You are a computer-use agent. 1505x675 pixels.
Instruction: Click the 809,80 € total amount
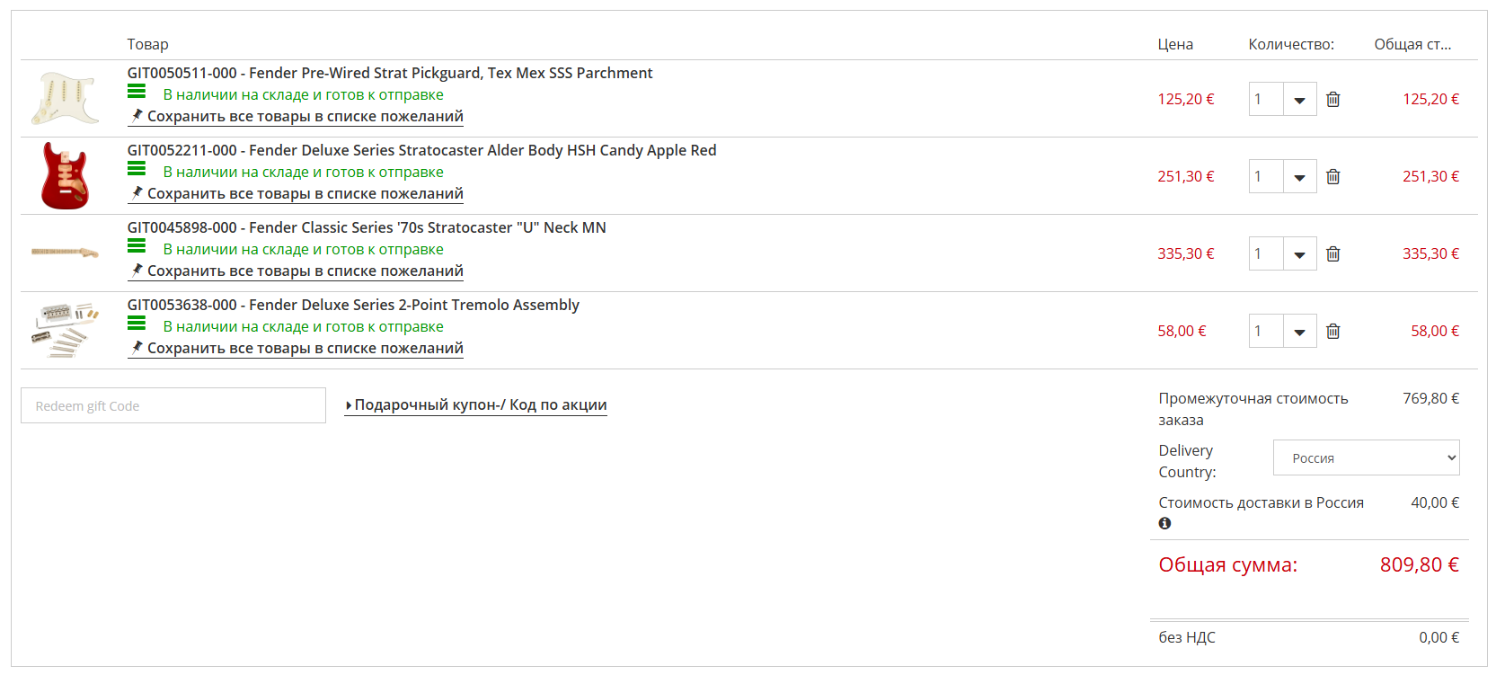(x=1420, y=564)
